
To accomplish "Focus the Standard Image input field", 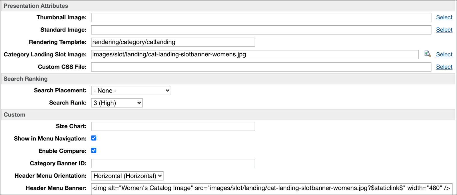I will point(261,30).
